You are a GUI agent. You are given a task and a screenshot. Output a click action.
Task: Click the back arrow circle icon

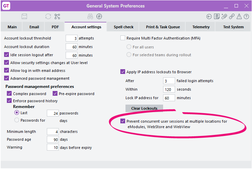point(209,16)
